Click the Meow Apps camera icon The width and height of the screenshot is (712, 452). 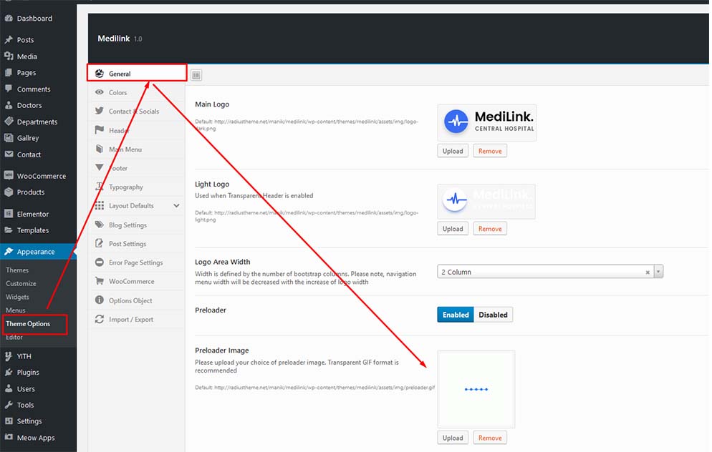(9, 438)
